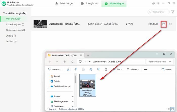Click the bold DAISIES title in library row
This screenshot has height=112, width=177.
64,24
